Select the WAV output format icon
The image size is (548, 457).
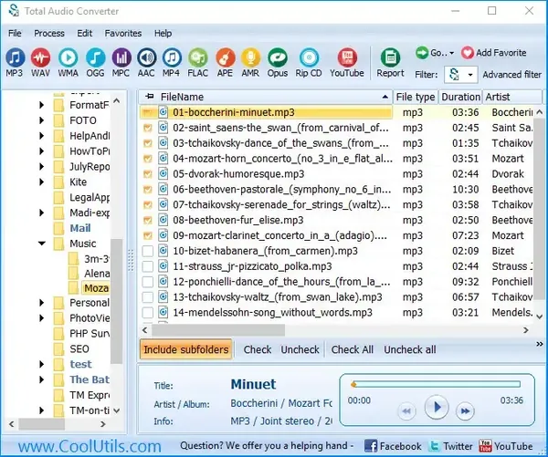(40, 57)
